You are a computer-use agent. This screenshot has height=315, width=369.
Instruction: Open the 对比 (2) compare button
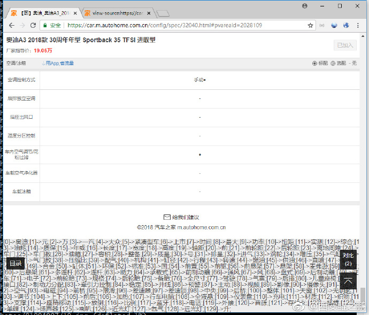point(348,259)
